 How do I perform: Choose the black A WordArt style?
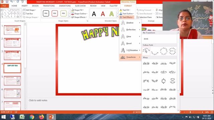[94, 14]
